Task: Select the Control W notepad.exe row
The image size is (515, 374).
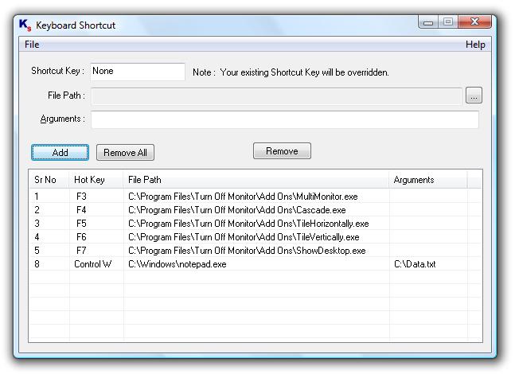Action: tap(256, 264)
